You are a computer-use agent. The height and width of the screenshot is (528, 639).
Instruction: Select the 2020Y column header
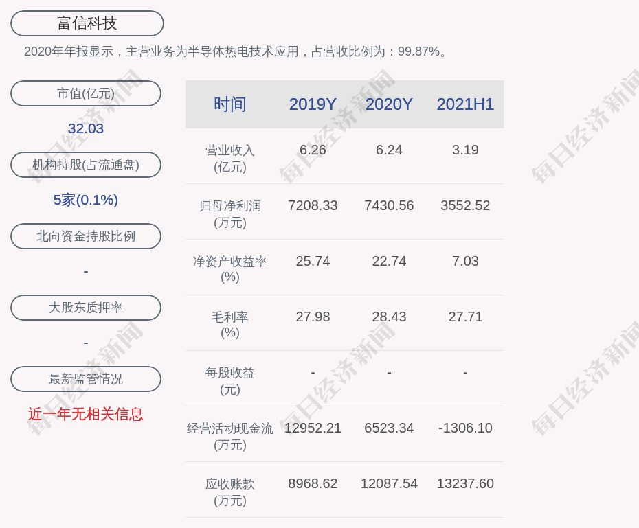click(389, 104)
